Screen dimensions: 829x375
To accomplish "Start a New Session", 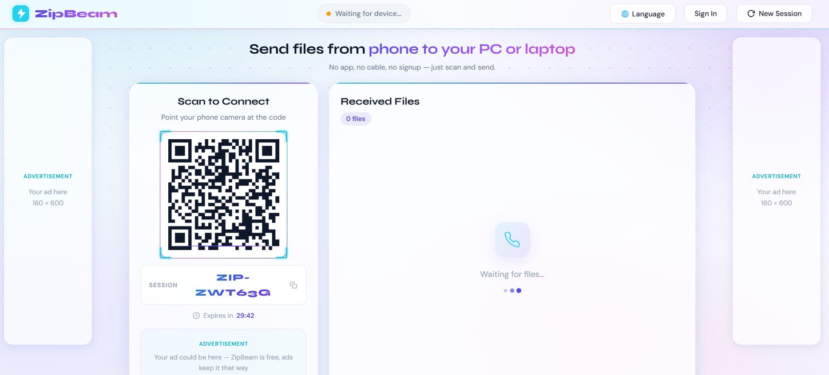I will (774, 14).
